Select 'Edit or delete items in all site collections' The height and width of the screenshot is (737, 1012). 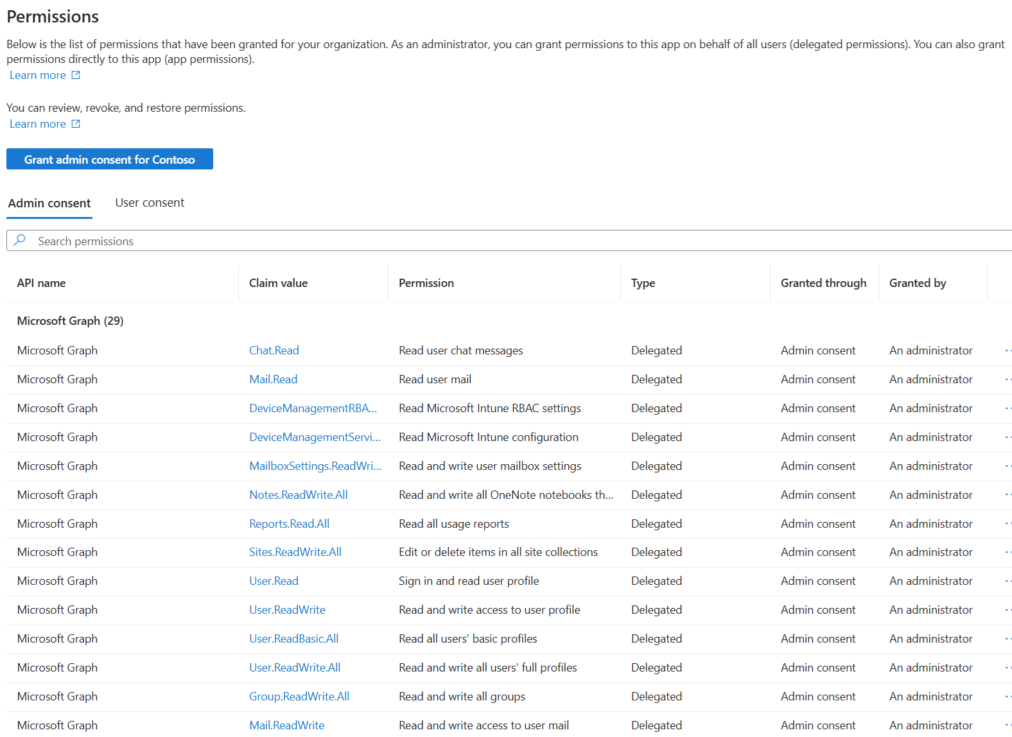click(498, 552)
